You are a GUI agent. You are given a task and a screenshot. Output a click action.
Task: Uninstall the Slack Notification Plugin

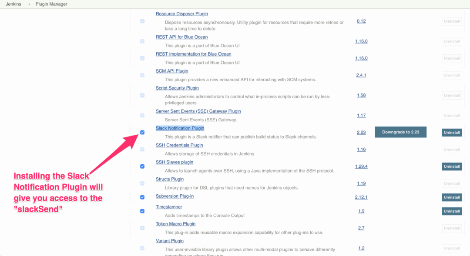(452, 133)
